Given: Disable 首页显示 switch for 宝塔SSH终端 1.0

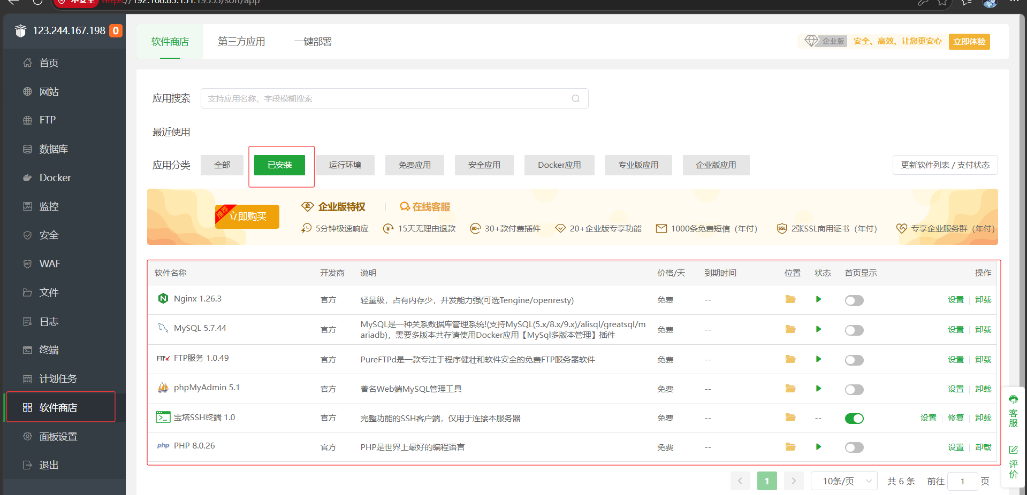Looking at the screenshot, I should tap(854, 419).
